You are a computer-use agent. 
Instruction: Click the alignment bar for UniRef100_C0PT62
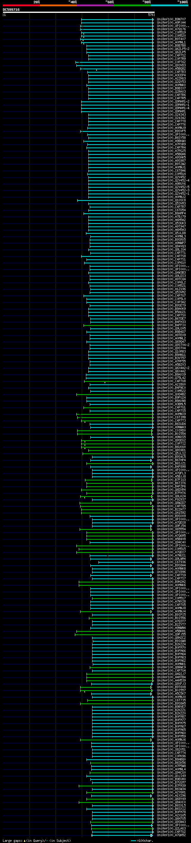point(115,62)
